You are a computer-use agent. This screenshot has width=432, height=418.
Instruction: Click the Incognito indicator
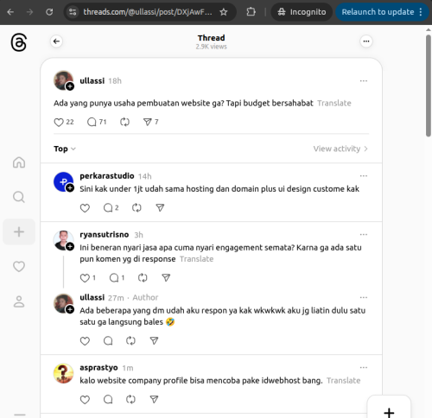click(x=302, y=12)
